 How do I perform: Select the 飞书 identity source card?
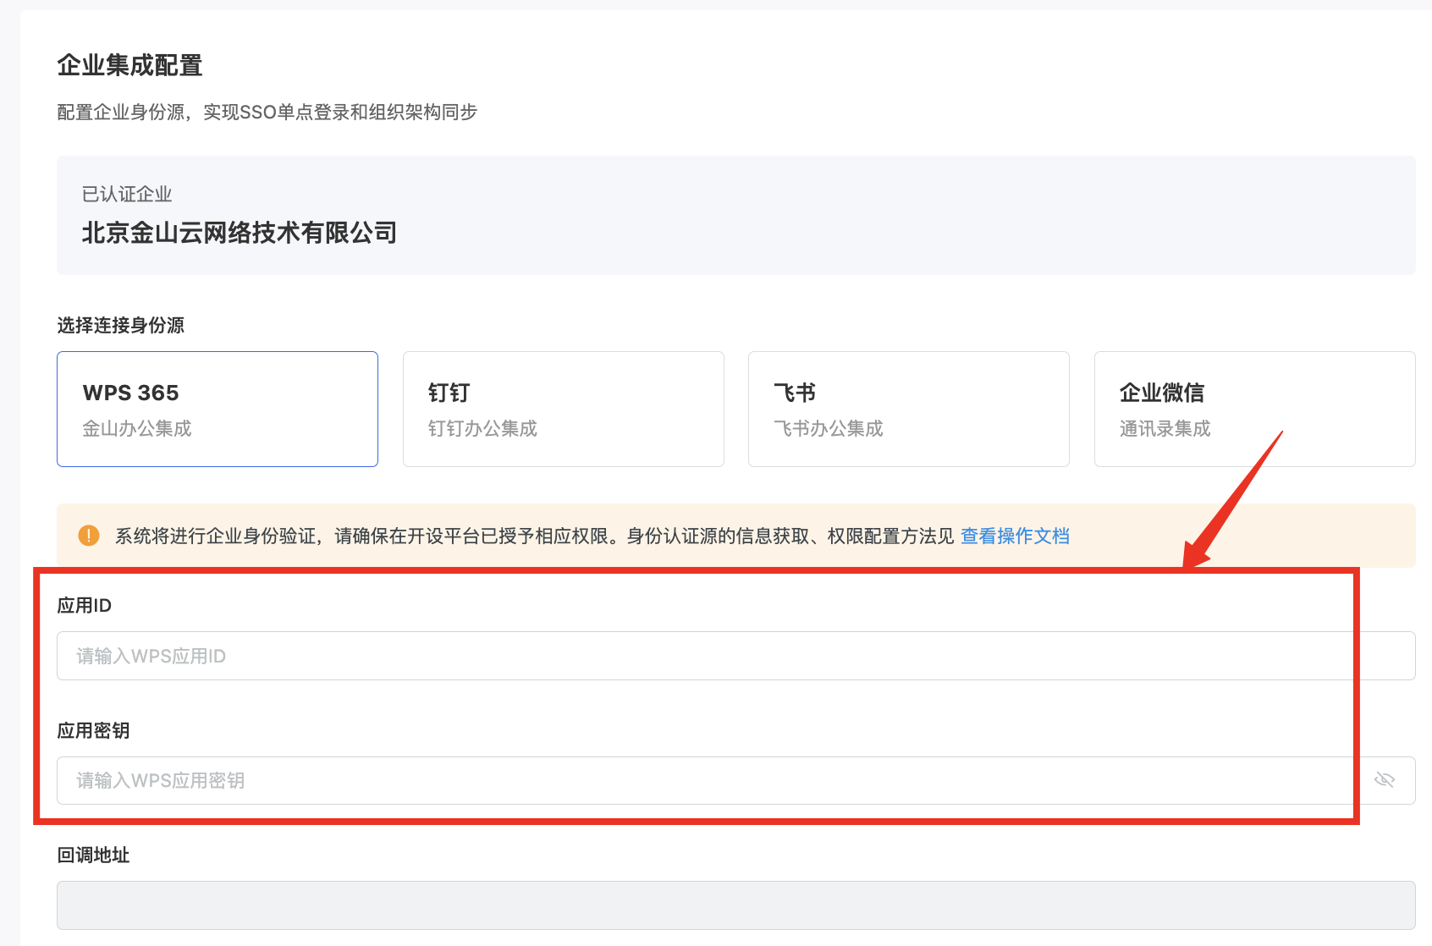click(x=909, y=409)
